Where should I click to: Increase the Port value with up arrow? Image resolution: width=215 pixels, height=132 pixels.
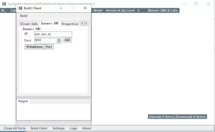click(59, 39)
